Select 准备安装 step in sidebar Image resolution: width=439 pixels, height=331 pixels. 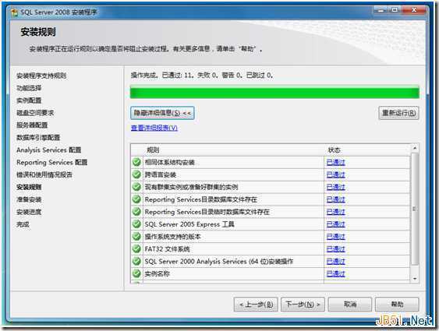[29, 199]
